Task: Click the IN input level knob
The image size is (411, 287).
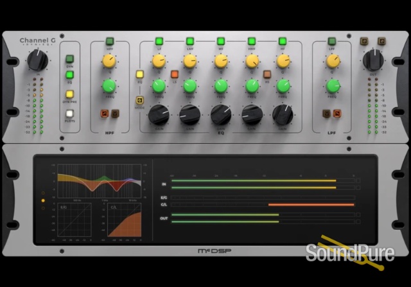Action: coord(37,62)
